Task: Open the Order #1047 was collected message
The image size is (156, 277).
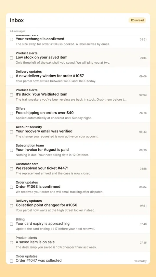Action: tap(78, 258)
